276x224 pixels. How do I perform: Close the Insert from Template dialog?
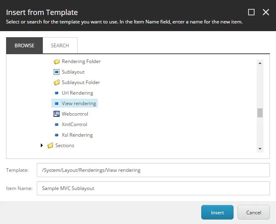click(x=266, y=12)
